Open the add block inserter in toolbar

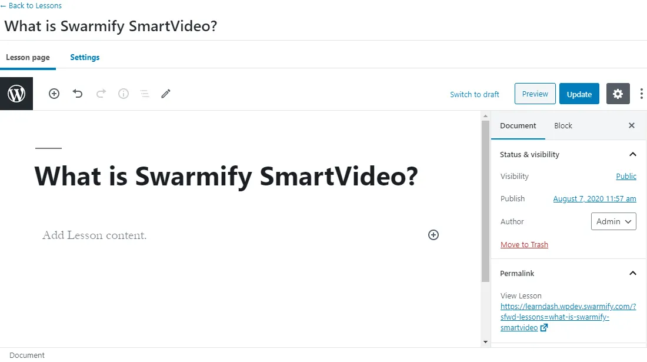[54, 94]
